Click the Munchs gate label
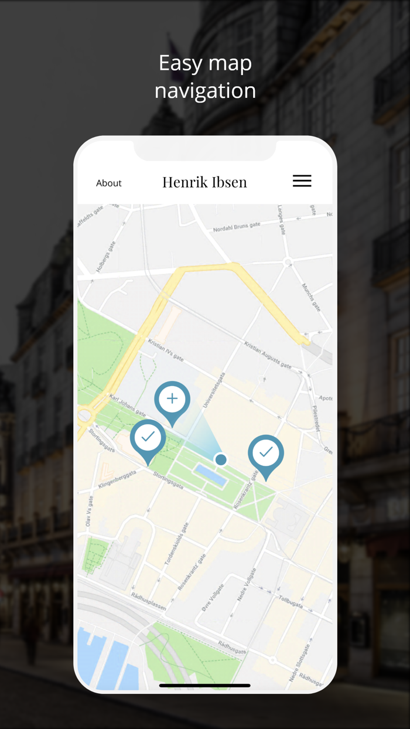The width and height of the screenshot is (410, 729). [x=311, y=297]
